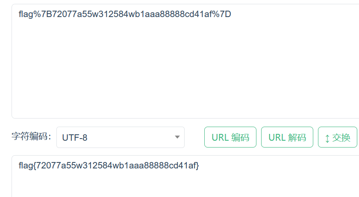
Task: Open the 字符编码 UTF-8 combo box
Action: [x=120, y=137]
